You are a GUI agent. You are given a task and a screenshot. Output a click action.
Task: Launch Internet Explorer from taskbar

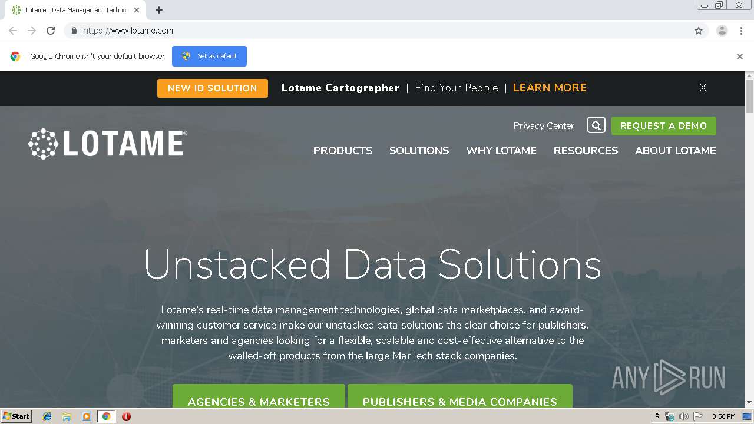click(x=47, y=416)
